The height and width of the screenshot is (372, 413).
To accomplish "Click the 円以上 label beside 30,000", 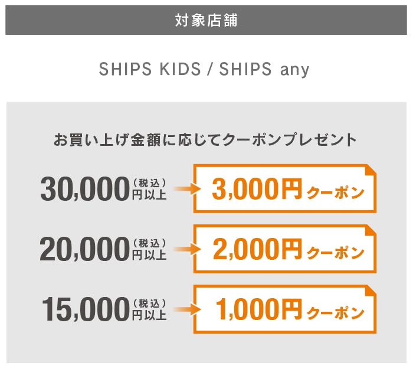I will coord(149,194).
